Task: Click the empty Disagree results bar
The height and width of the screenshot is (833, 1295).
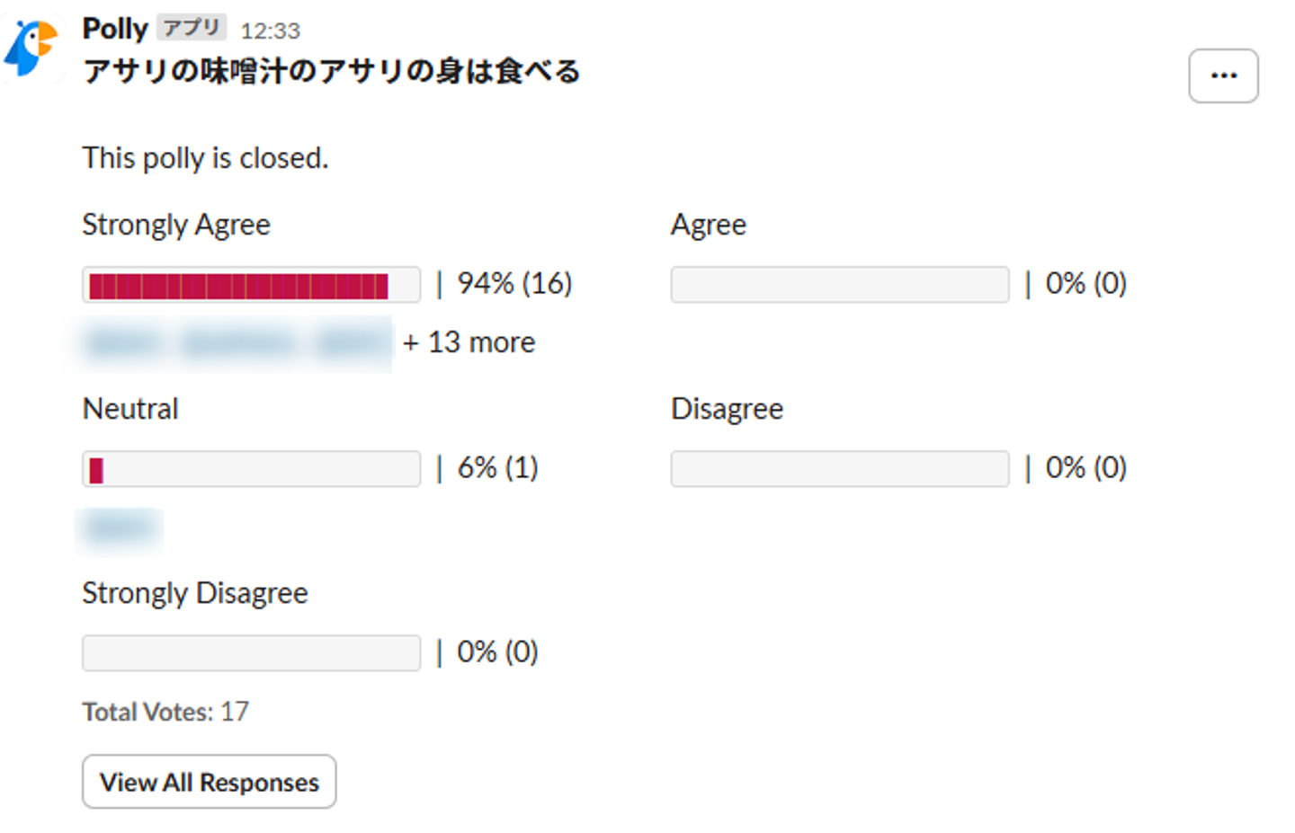Action: pyautogui.click(x=839, y=469)
